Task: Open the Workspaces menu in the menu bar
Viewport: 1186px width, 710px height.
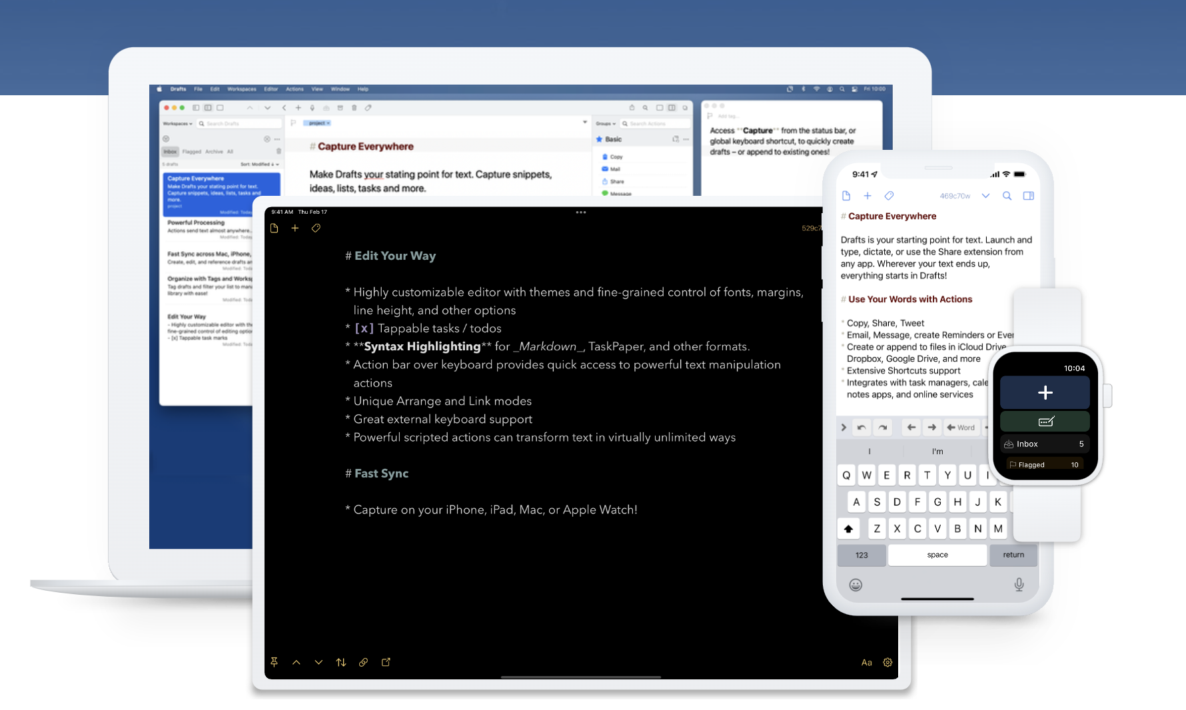Action: 242,89
